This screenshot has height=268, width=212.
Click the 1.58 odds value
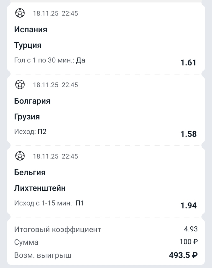point(188,134)
